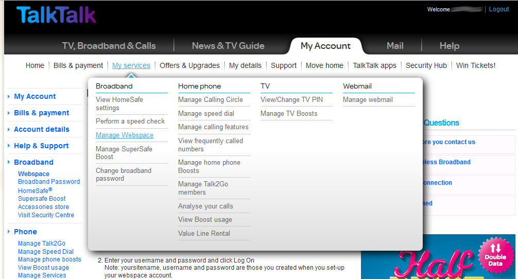
Task: Expand the Account details sidebar arrow
Action: pos(9,129)
